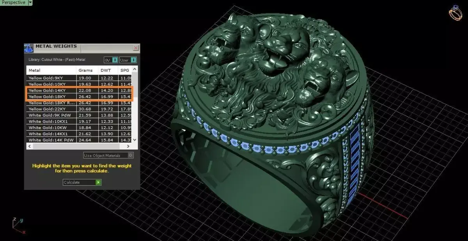Toggle the User library switch

click(128, 60)
